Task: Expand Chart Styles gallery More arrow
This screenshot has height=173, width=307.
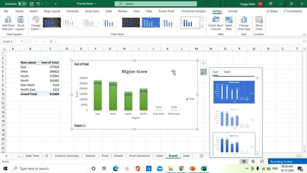Action: 202,27
